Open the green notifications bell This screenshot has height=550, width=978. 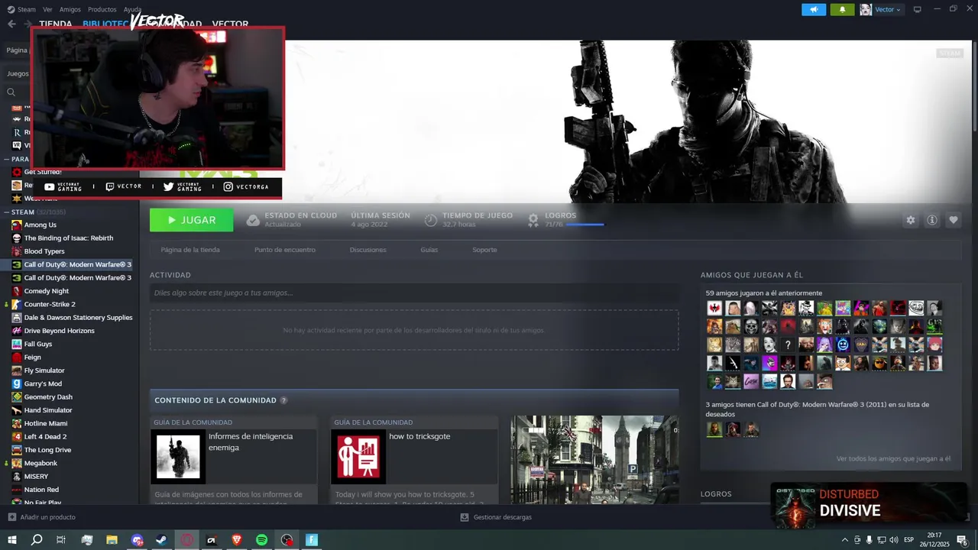tap(843, 9)
